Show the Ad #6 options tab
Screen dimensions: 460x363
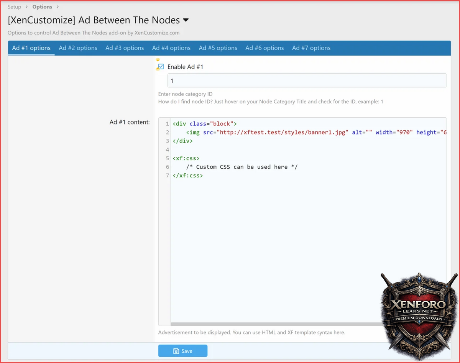264,48
